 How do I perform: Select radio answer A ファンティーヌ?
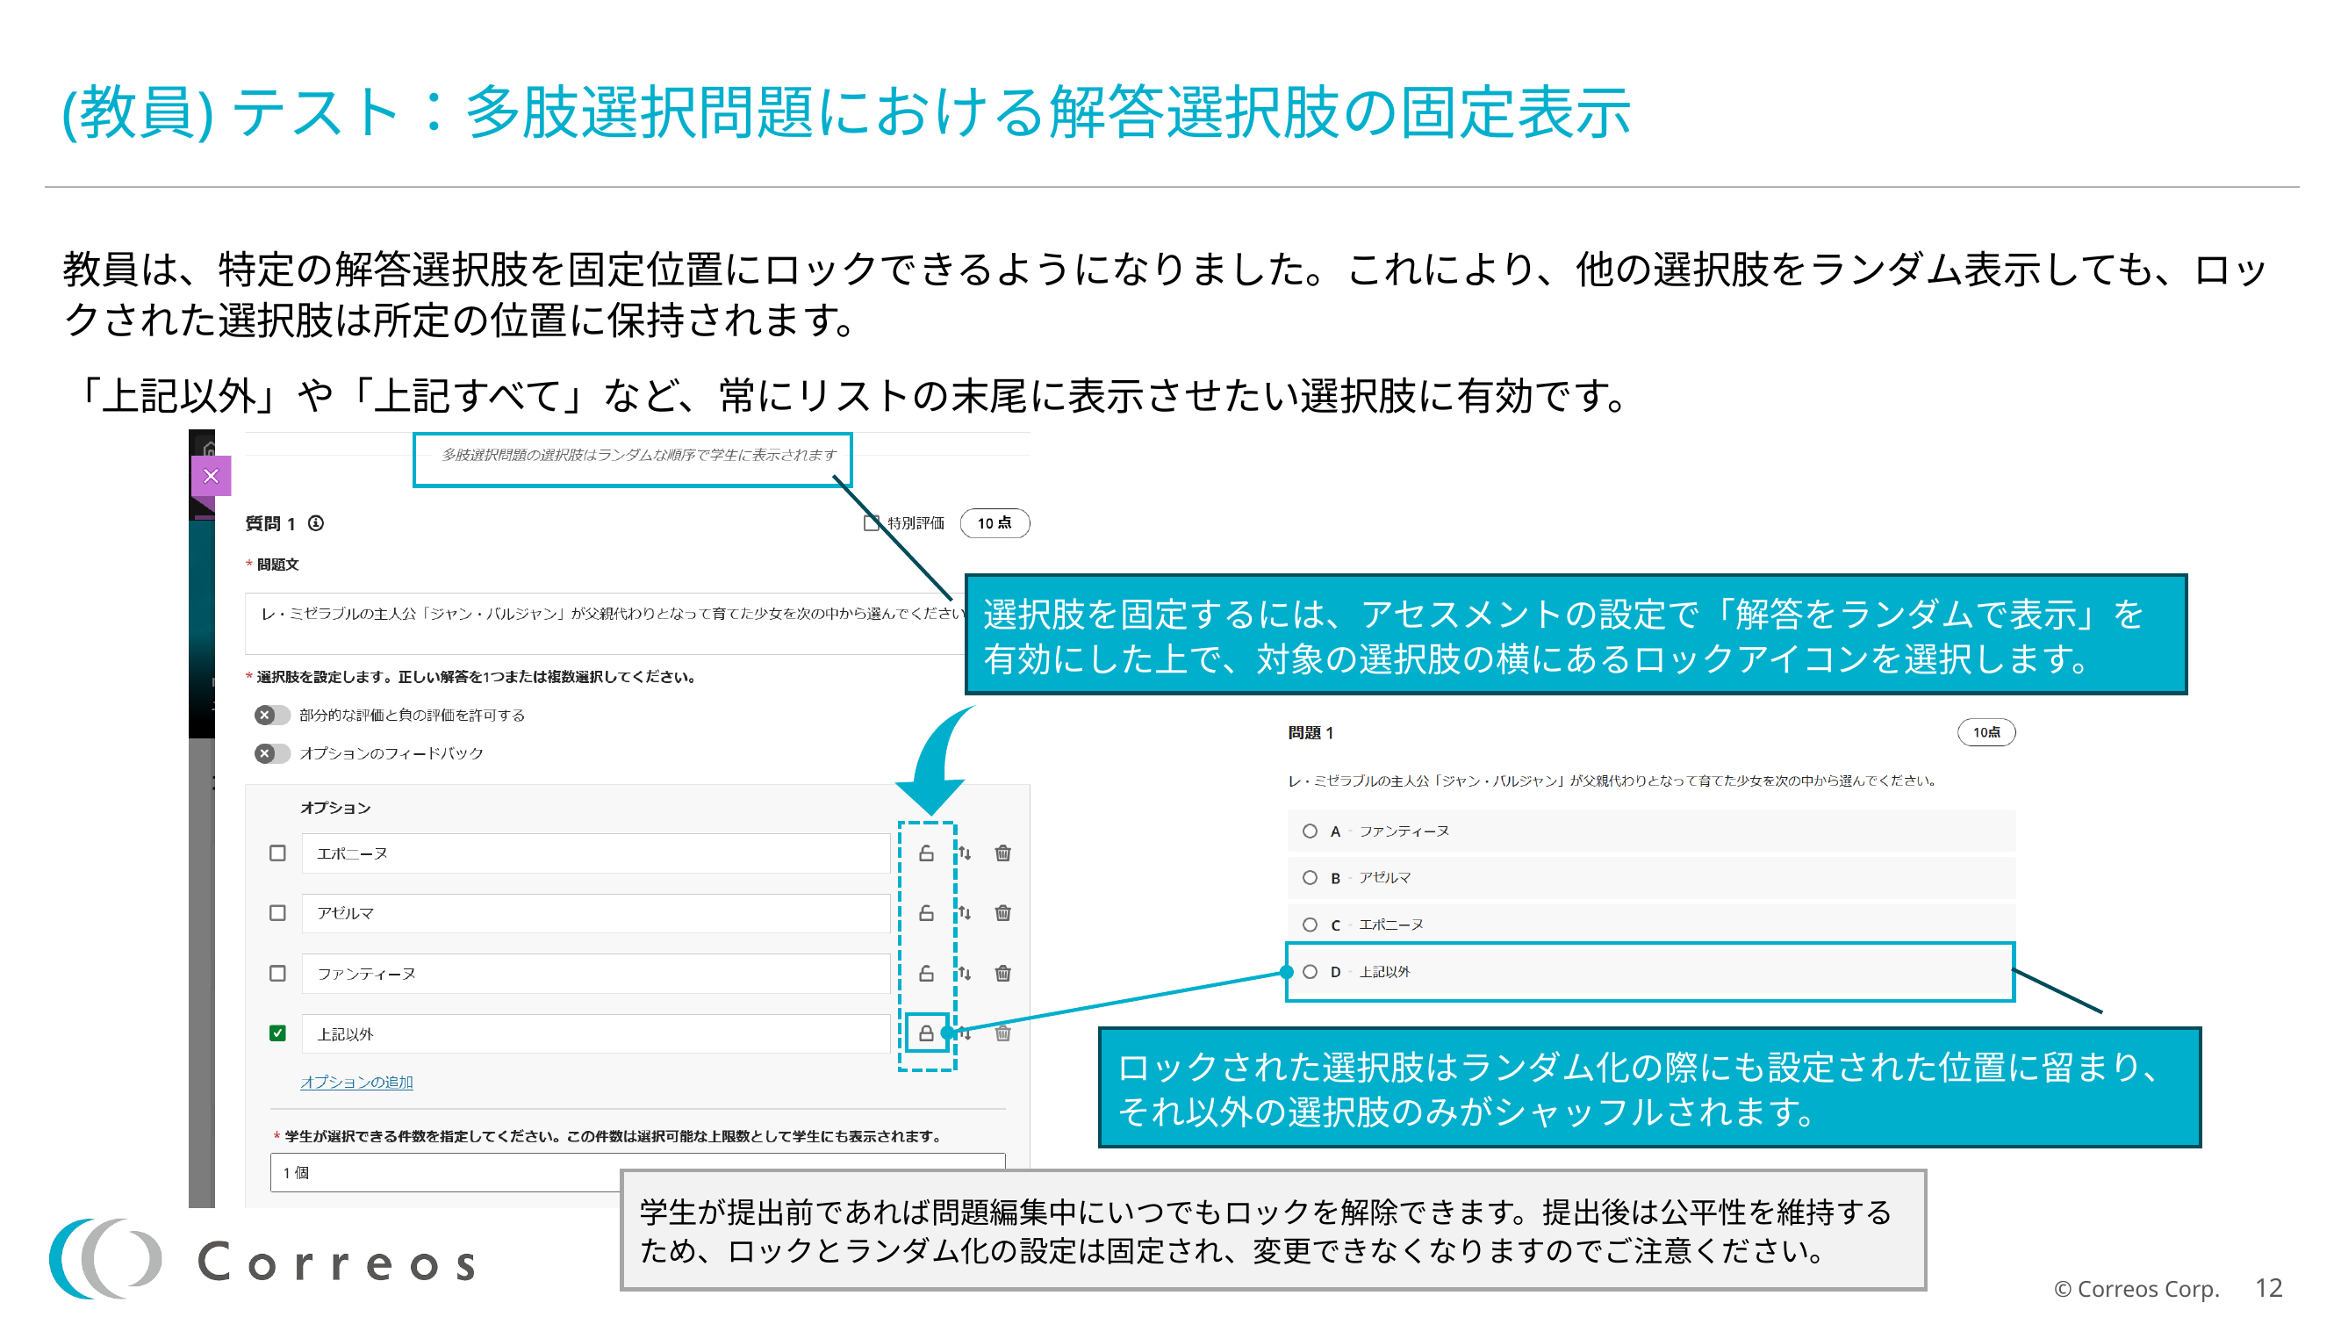pyautogui.click(x=1310, y=831)
